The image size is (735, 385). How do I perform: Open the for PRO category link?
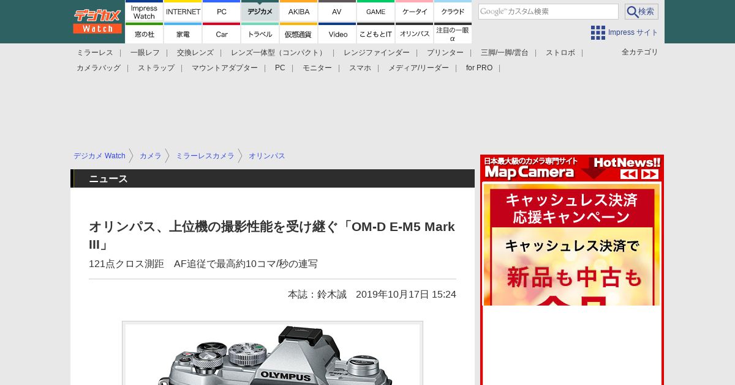[479, 68]
